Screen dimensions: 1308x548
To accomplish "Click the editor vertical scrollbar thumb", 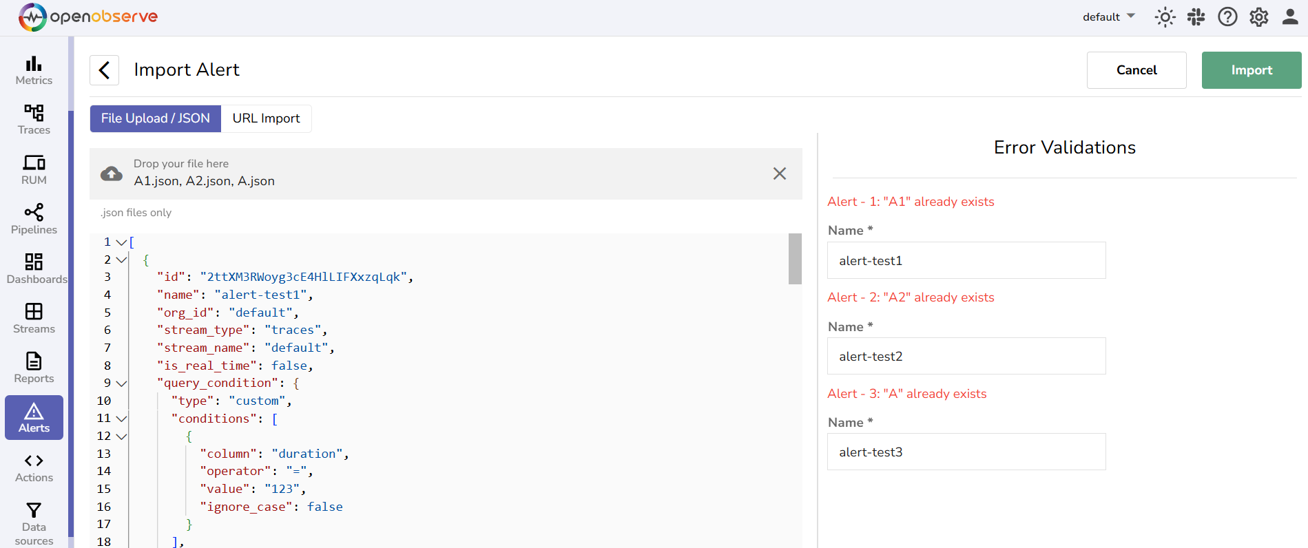I will [795, 259].
